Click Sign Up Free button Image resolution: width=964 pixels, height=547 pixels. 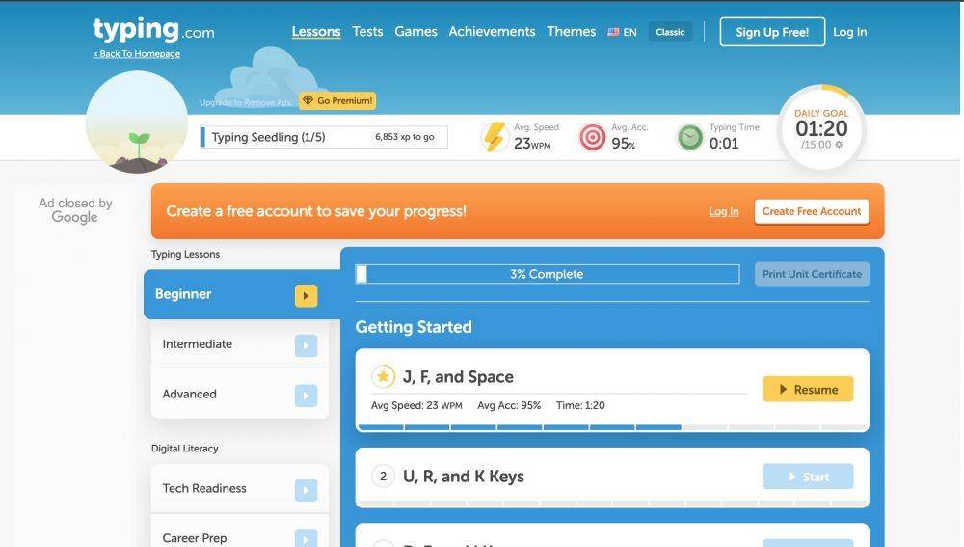(772, 32)
